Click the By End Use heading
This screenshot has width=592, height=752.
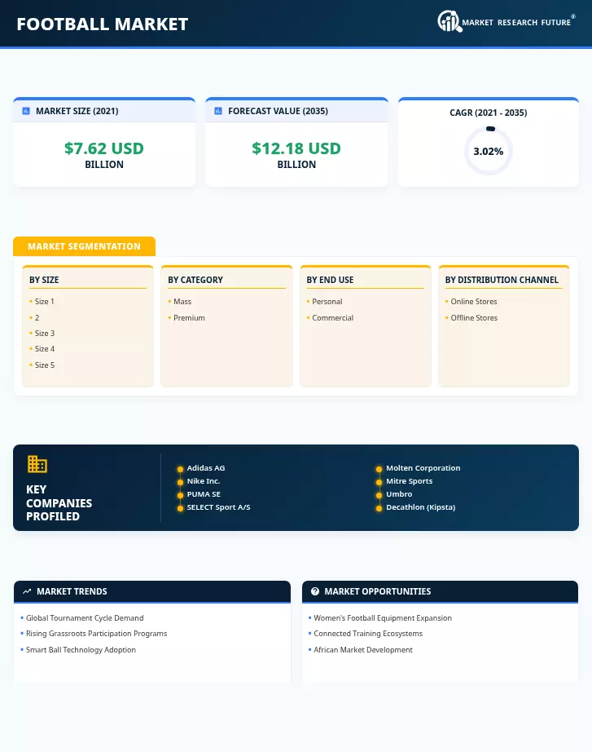click(330, 280)
